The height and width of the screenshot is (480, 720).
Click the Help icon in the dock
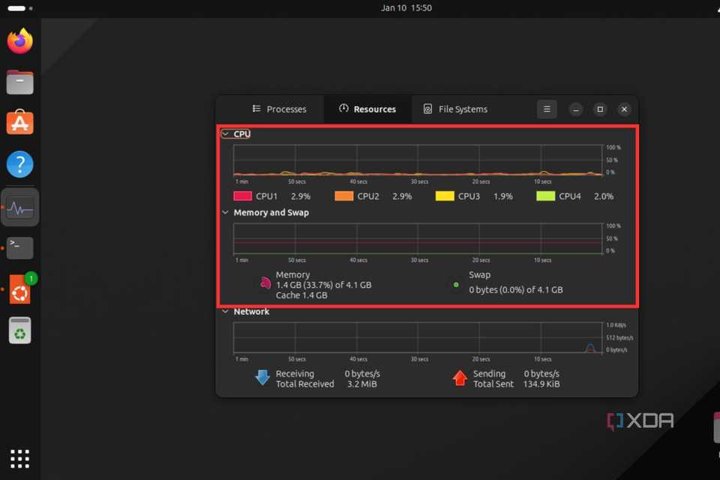tap(19, 164)
